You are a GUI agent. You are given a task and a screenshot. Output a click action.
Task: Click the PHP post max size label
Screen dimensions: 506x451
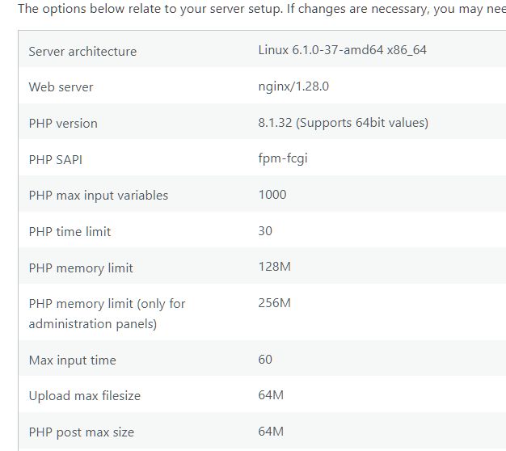click(x=81, y=432)
